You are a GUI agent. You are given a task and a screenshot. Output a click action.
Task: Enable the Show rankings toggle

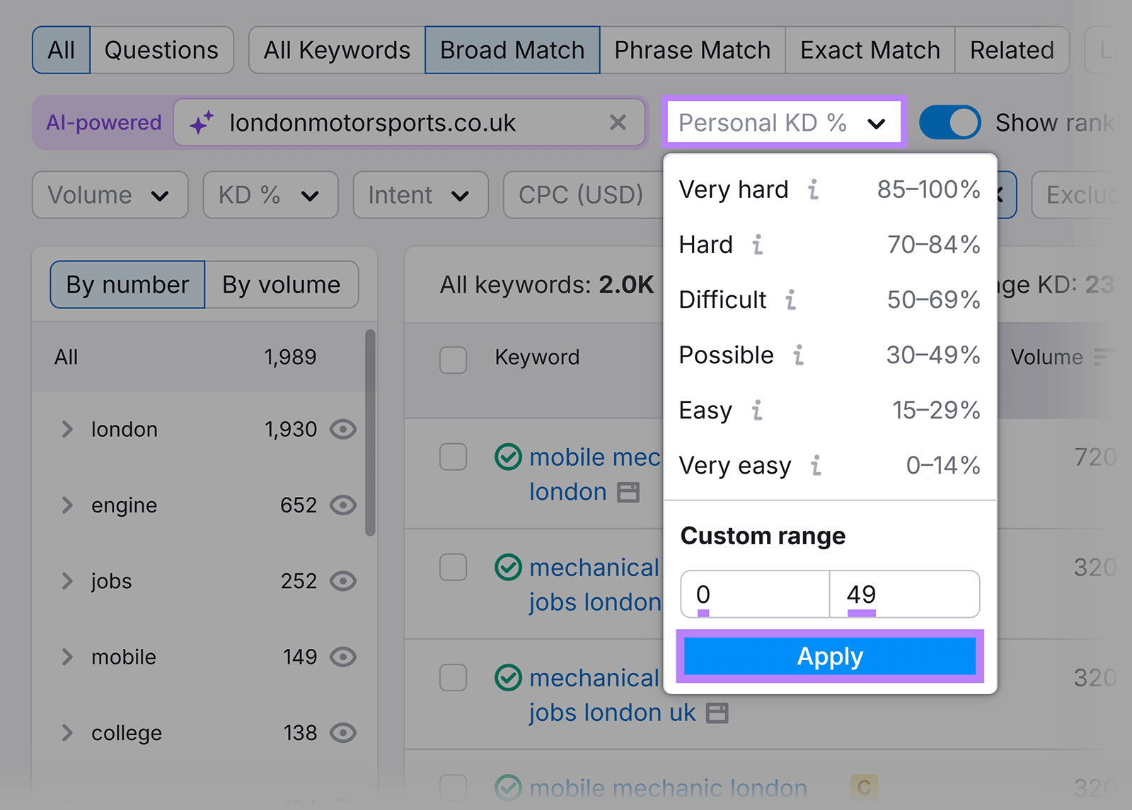tap(949, 122)
